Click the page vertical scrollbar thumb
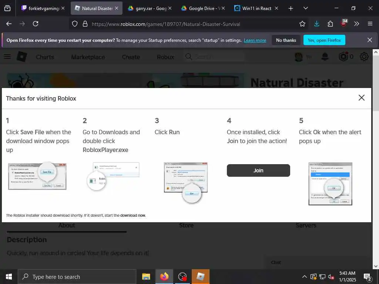The image size is (379, 284). 376,83
